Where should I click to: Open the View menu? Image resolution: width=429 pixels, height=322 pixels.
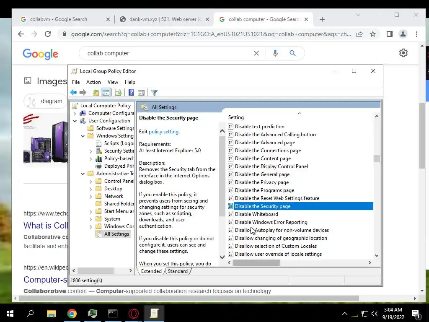(x=113, y=82)
